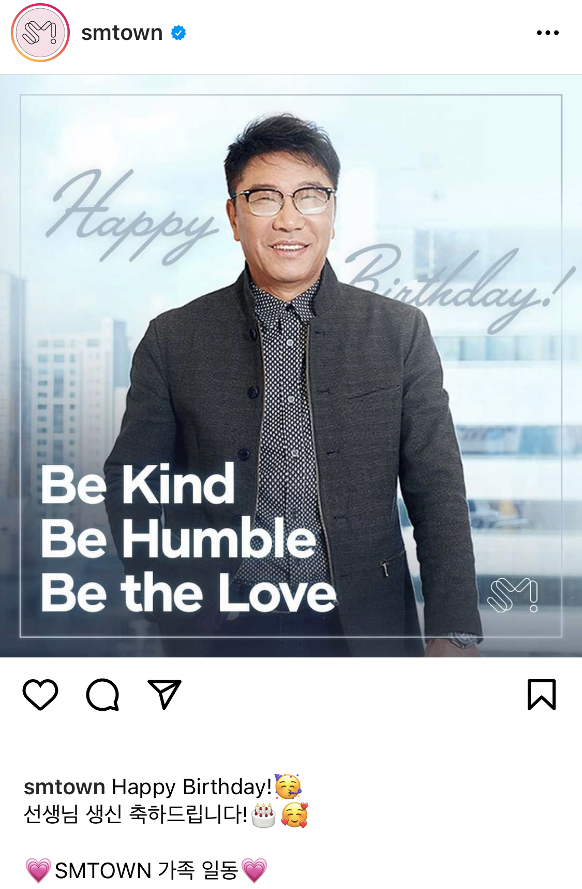Tap the pink heart before SMTOWN text
Image resolution: width=582 pixels, height=889 pixels.
click(x=38, y=870)
